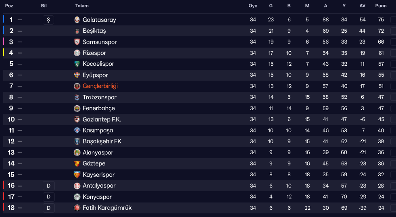396x217 pixels.
Task: Click the Kocaelispor team name
Action: click(98, 64)
